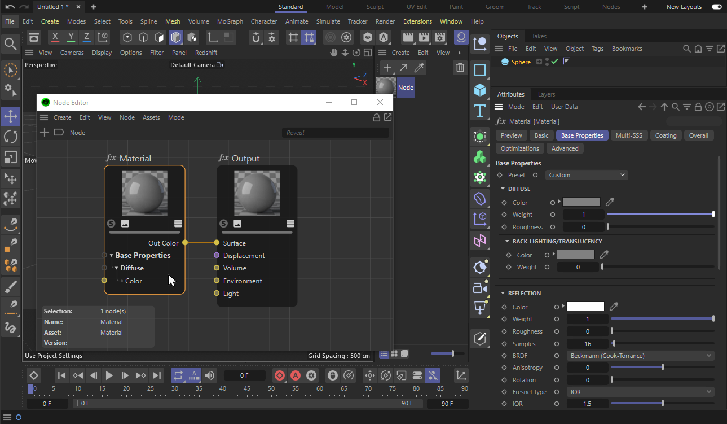The height and width of the screenshot is (424, 727).
Task: Open the Preset Custom dropdown
Action: tap(587, 175)
